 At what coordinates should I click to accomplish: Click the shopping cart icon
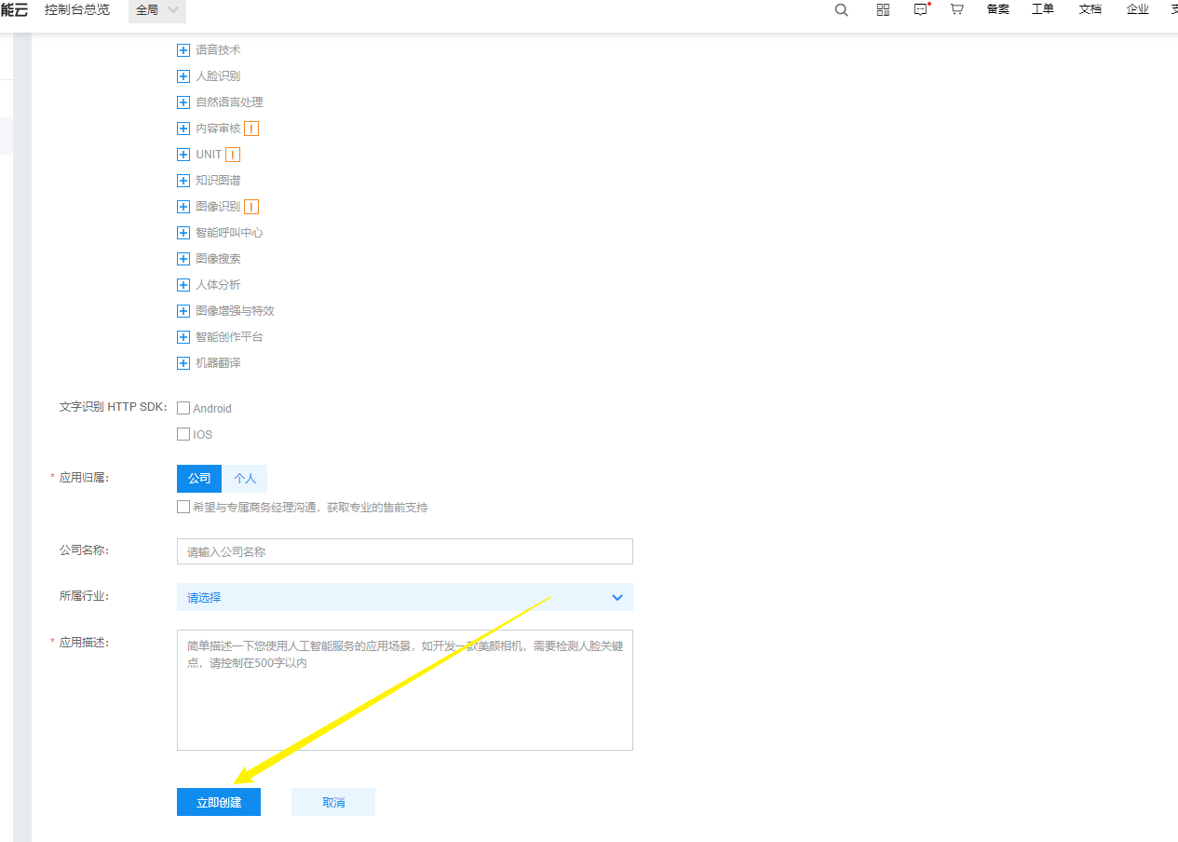pos(956,9)
